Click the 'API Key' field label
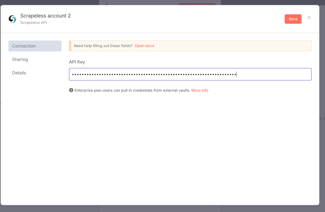Image resolution: width=325 pixels, height=212 pixels. [x=77, y=62]
